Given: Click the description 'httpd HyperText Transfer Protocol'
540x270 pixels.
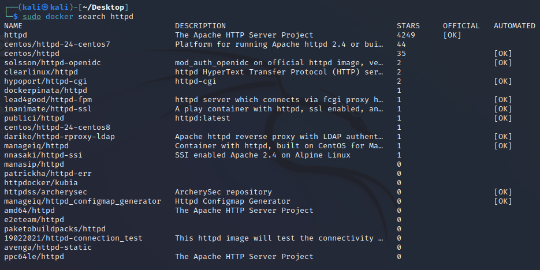Looking at the screenshot, I should pyautogui.click(x=279, y=72).
